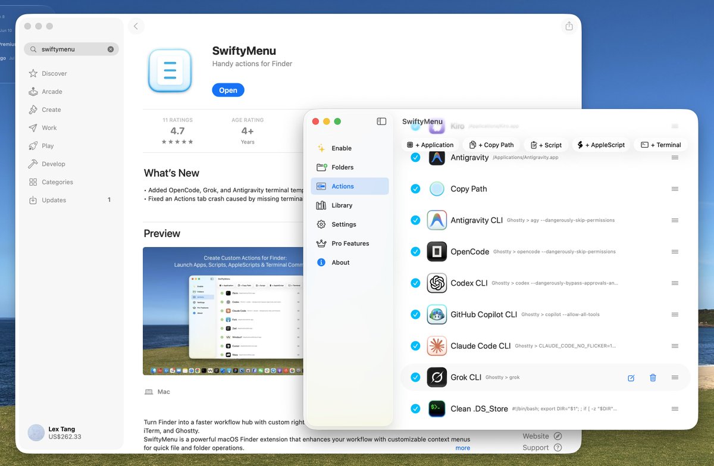The height and width of the screenshot is (466, 714).
Task: Go to Develop in the App Store
Action: point(70,164)
